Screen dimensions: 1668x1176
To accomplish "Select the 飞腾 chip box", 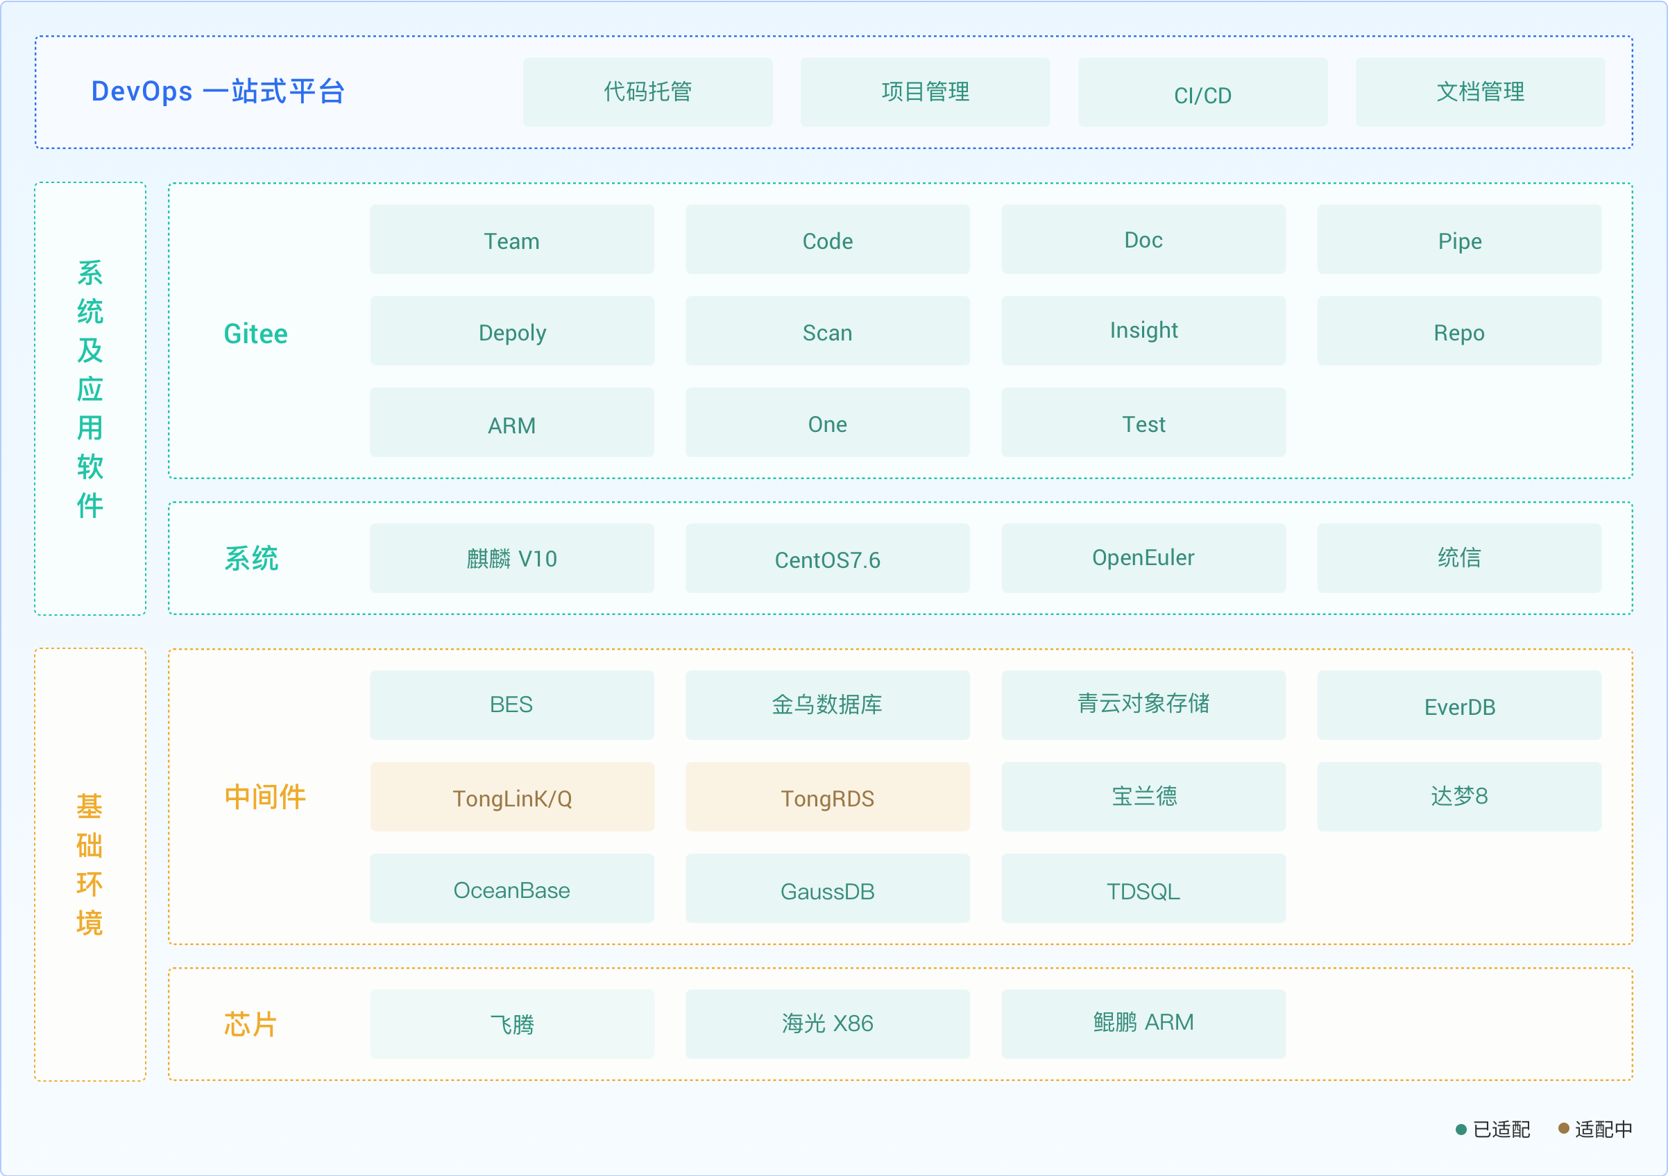I will (511, 1024).
